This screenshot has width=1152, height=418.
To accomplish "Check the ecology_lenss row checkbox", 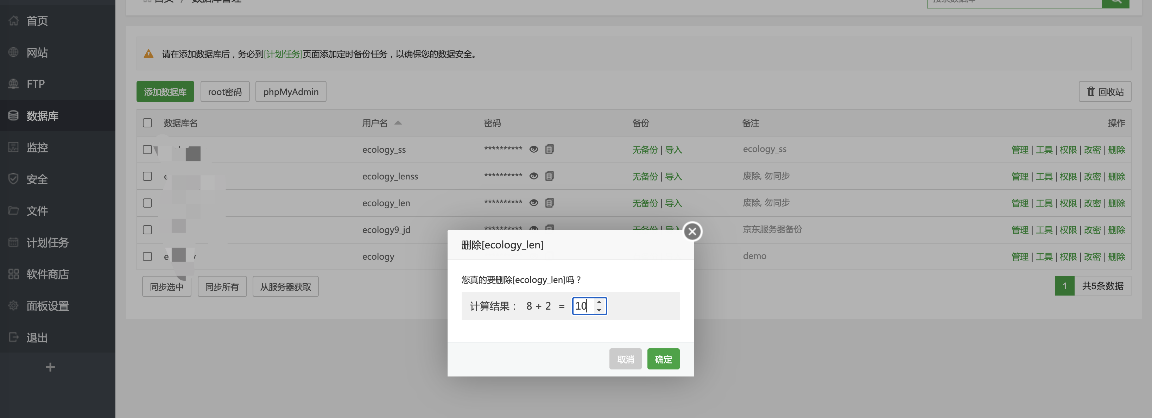I will coord(147,176).
